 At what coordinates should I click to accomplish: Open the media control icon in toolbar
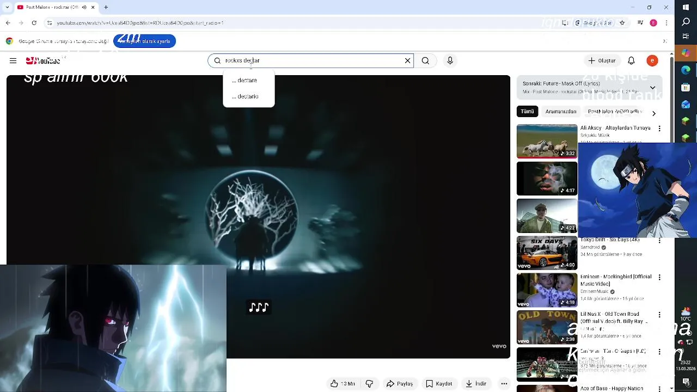640,23
